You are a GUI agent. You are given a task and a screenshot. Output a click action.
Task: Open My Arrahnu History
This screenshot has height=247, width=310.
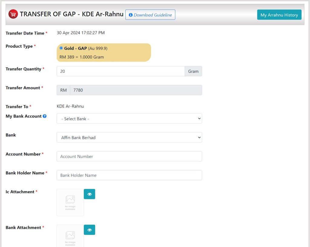279,15
